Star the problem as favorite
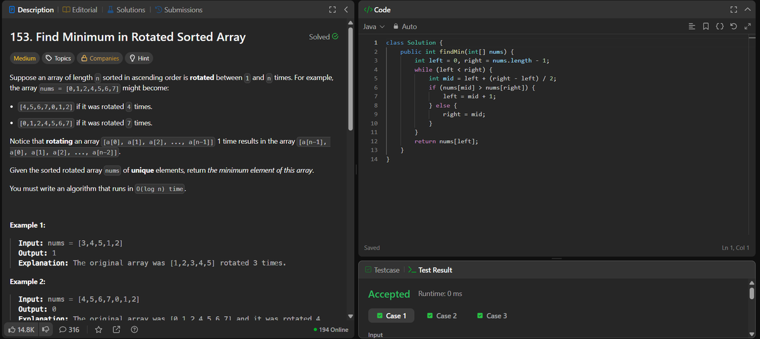 click(x=99, y=329)
